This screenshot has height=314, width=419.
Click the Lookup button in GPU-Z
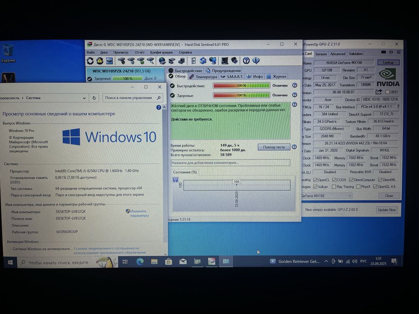[388, 62]
